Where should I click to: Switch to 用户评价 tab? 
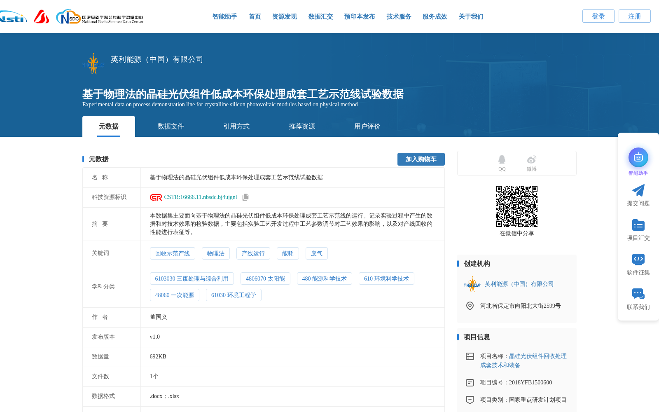pos(367,126)
